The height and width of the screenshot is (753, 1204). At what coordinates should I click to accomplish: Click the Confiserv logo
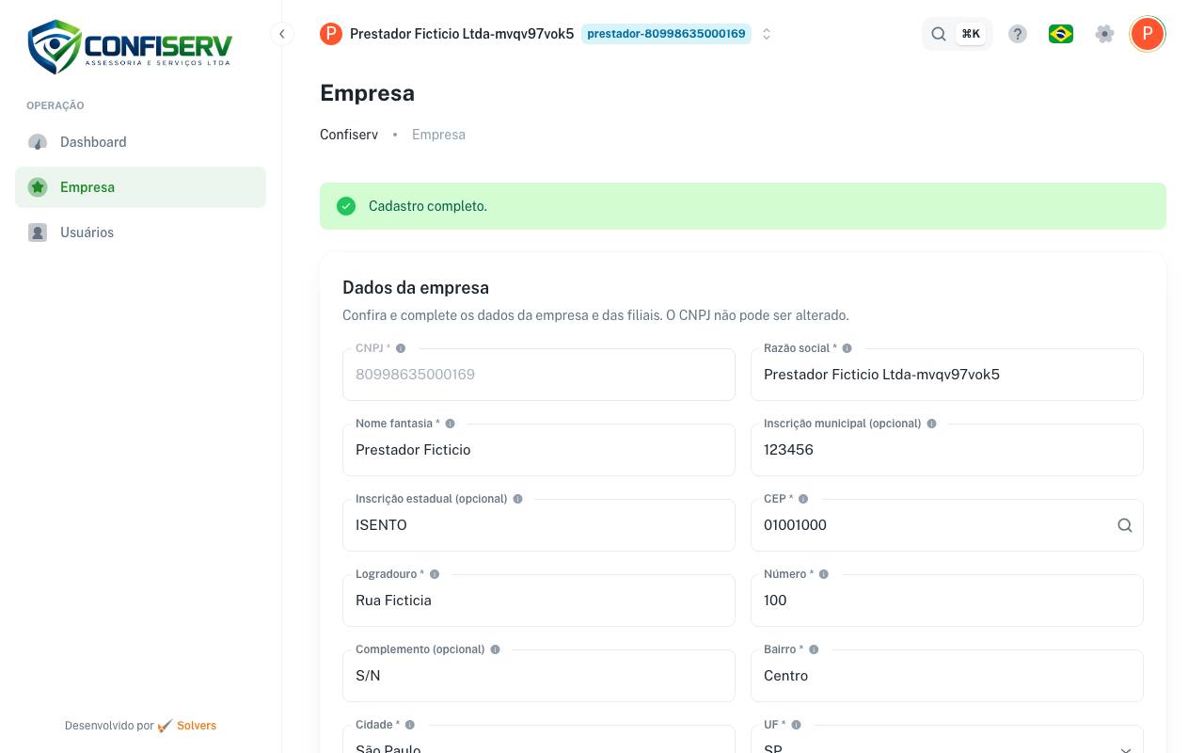coord(130,47)
